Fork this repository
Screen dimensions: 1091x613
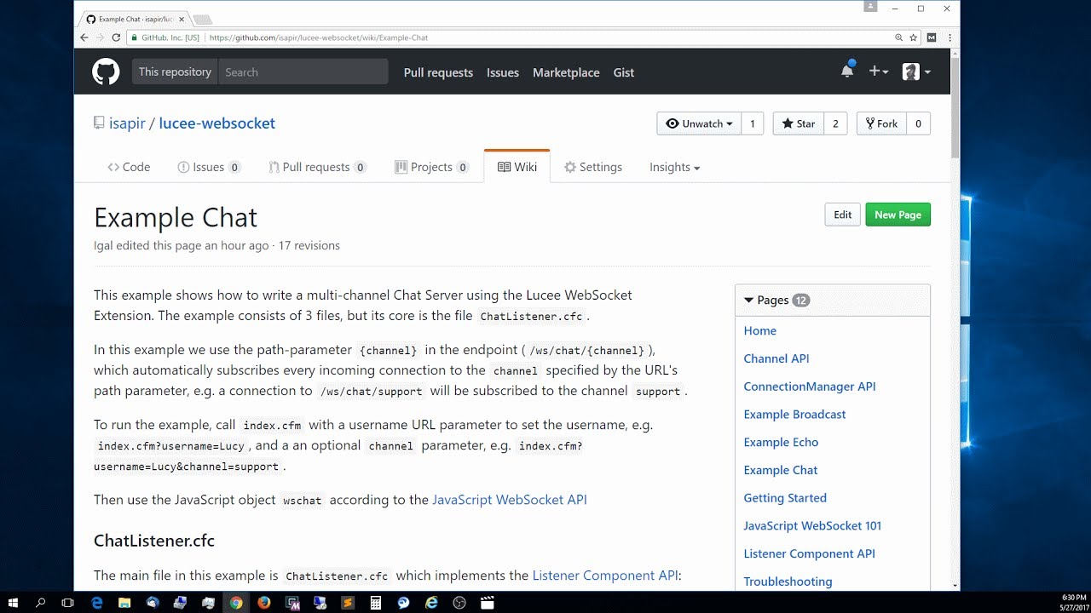pyautogui.click(x=881, y=123)
